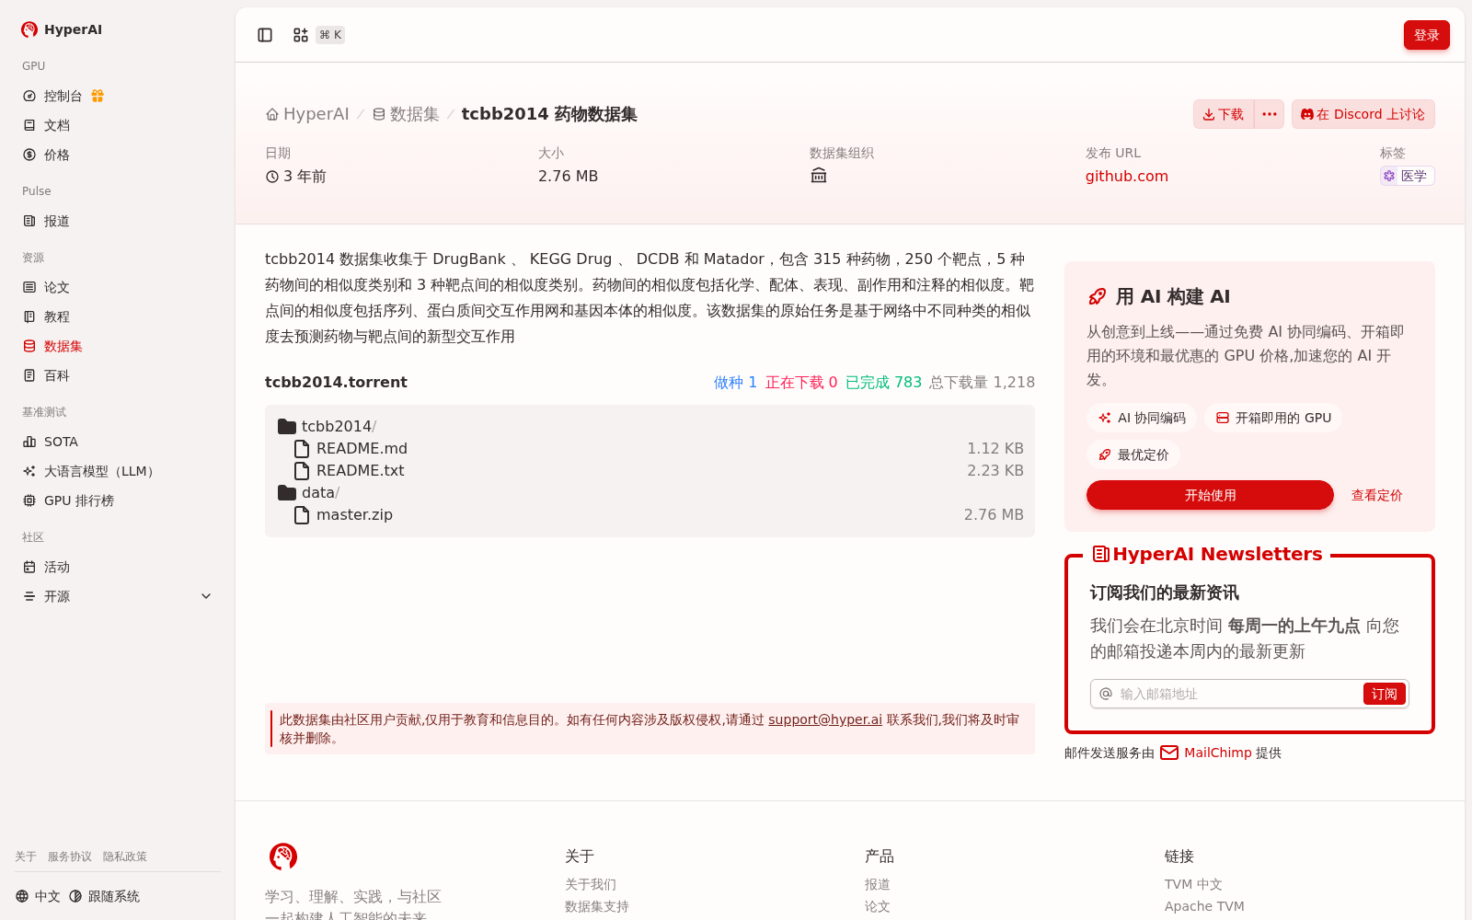
Task: Toggle the sidebar panel icon
Action: tap(265, 35)
